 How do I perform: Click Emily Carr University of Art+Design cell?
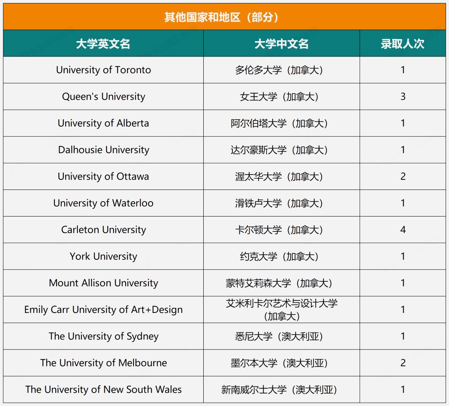point(104,310)
